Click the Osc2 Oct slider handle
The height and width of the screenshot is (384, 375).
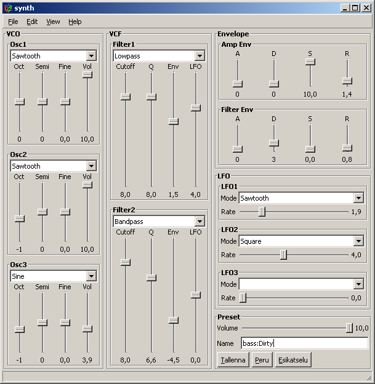[x=20, y=218]
